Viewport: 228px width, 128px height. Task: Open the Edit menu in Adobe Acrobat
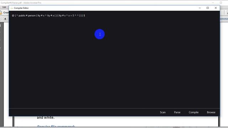pyautogui.click(x=4, y=7)
